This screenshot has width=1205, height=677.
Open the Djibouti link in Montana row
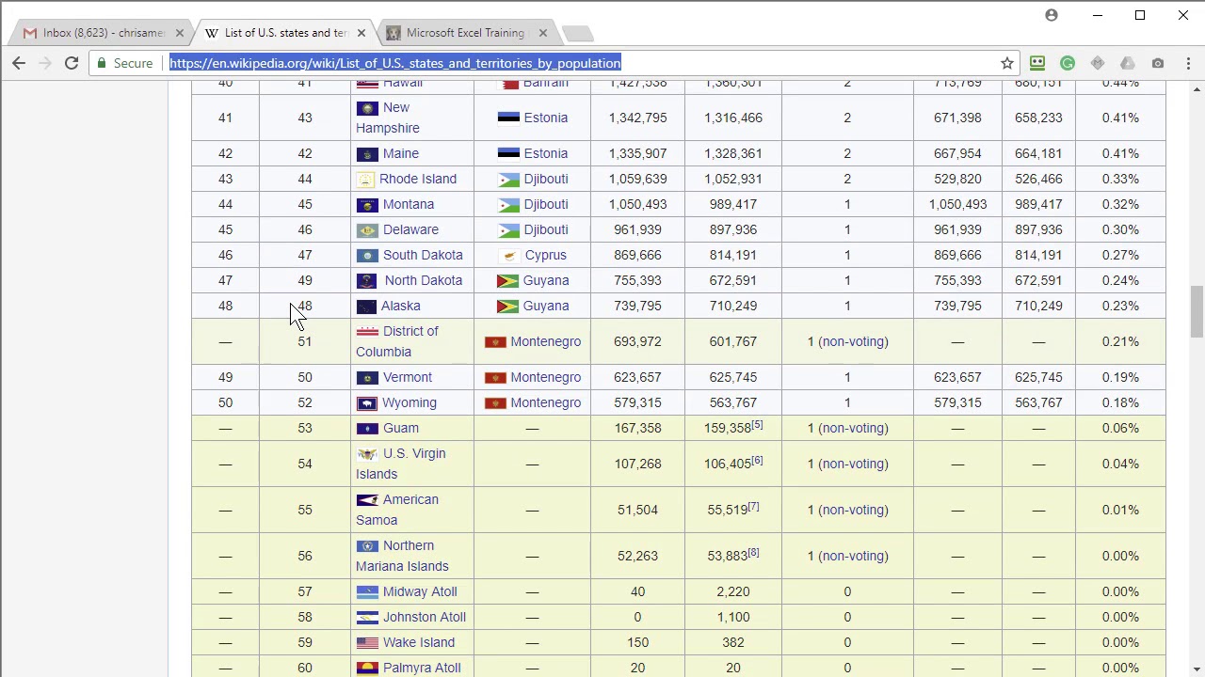[x=546, y=204]
